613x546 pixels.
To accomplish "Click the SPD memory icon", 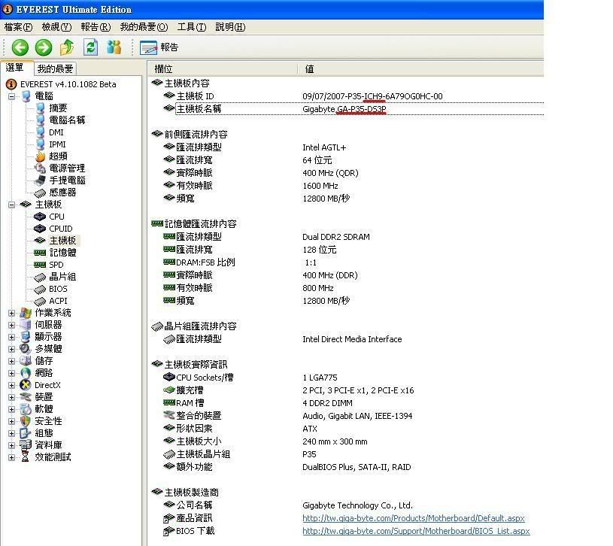I will point(40,265).
